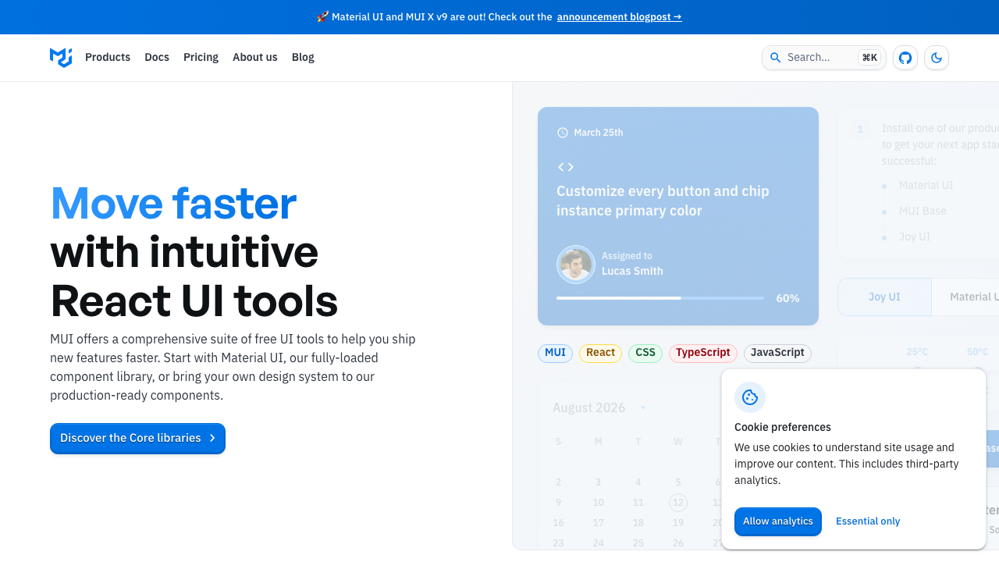Viewport: 999px width, 562px height.
Task: Select the TypeScript chip
Action: (703, 353)
